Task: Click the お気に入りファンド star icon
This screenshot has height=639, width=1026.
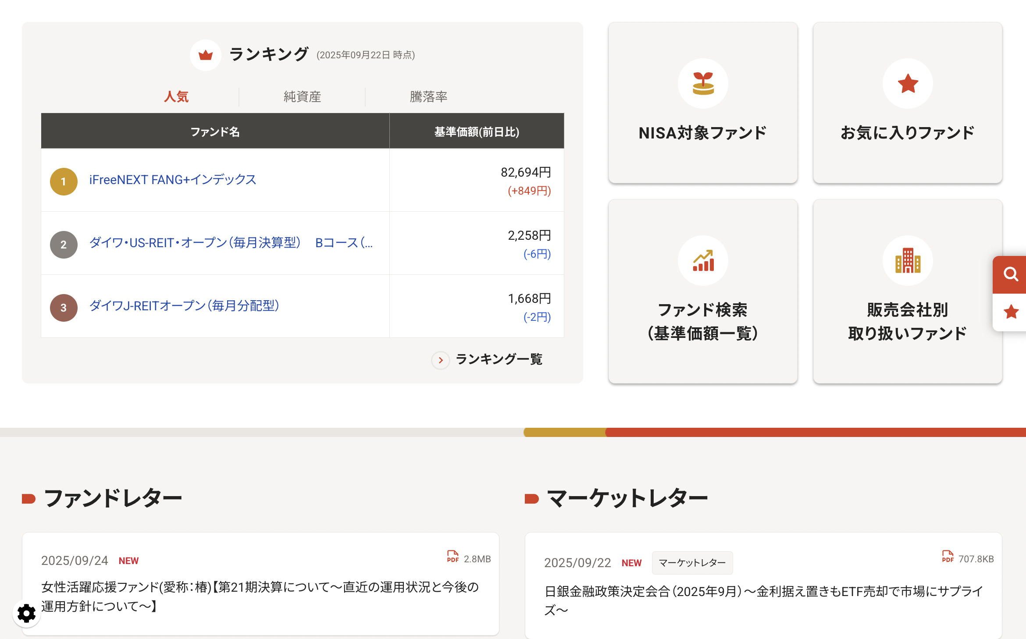Action: [x=908, y=84]
